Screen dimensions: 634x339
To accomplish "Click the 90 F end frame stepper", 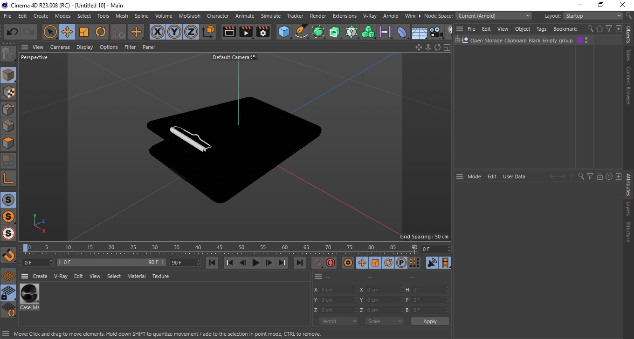I will [x=198, y=263].
